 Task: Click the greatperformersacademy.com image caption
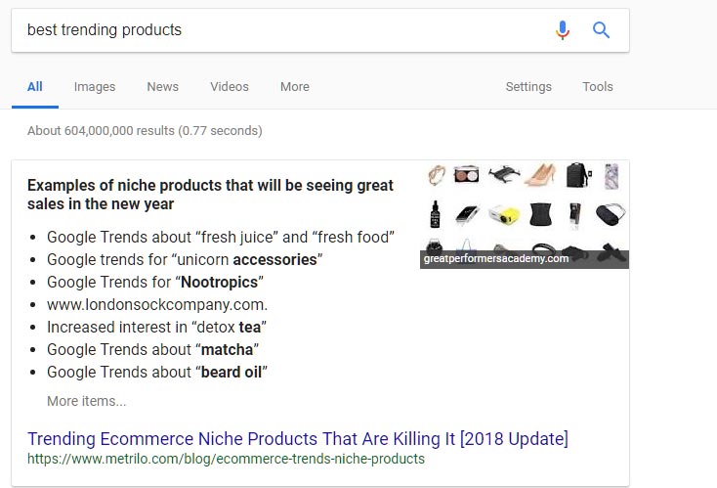click(495, 259)
